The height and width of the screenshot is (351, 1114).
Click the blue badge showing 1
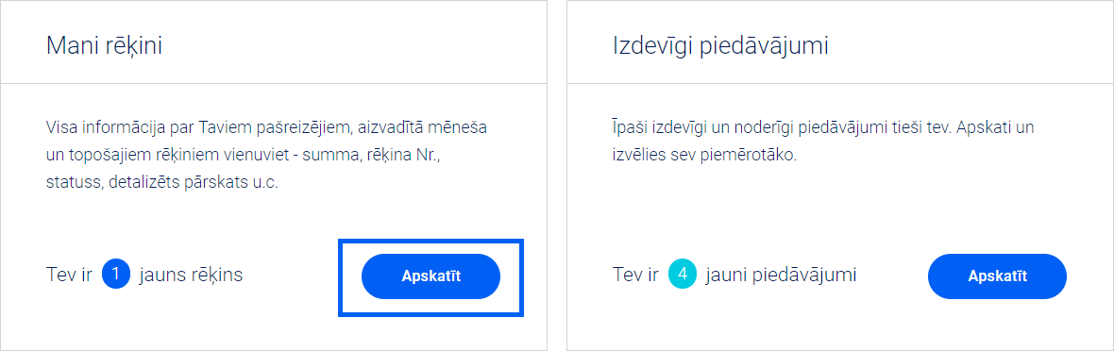116,275
